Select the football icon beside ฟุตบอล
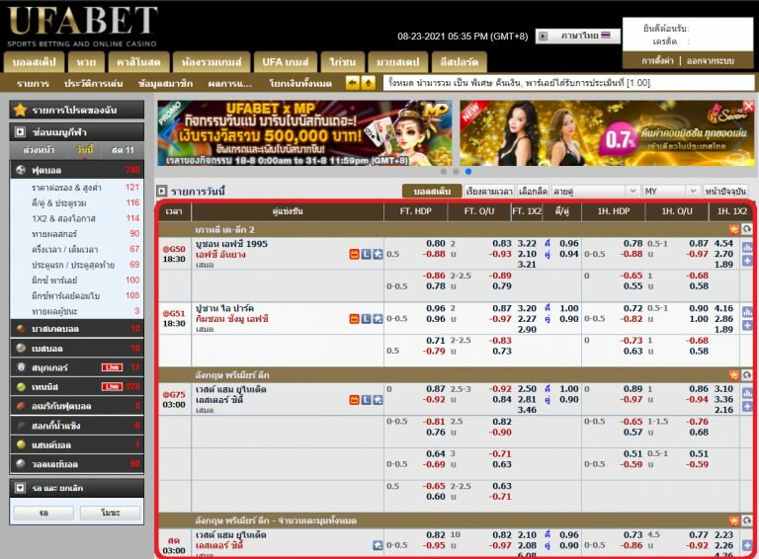This screenshot has width=759, height=559. tap(21, 170)
